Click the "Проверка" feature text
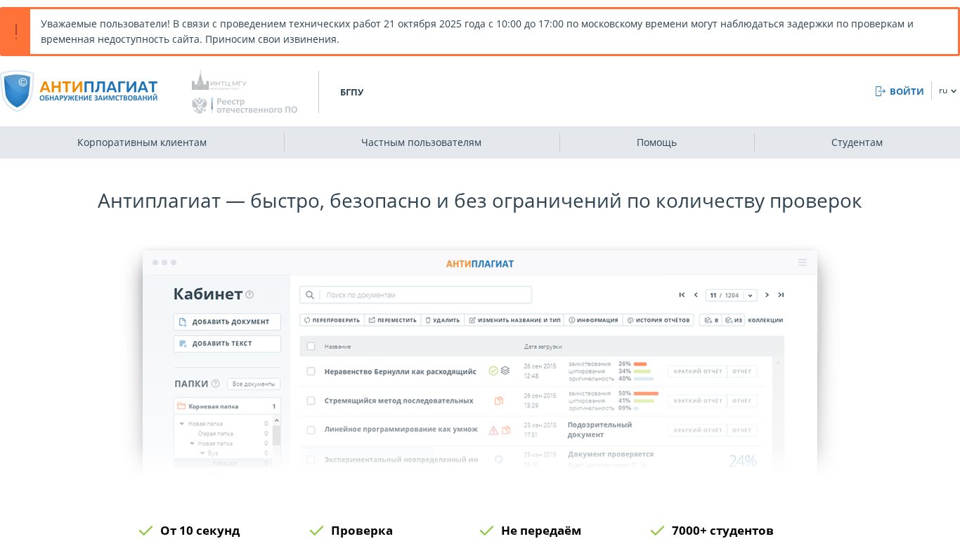The width and height of the screenshot is (960, 539). (x=362, y=531)
